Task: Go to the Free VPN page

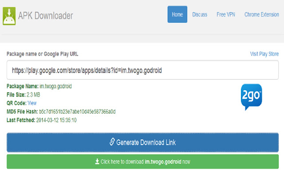Action: [226, 15]
